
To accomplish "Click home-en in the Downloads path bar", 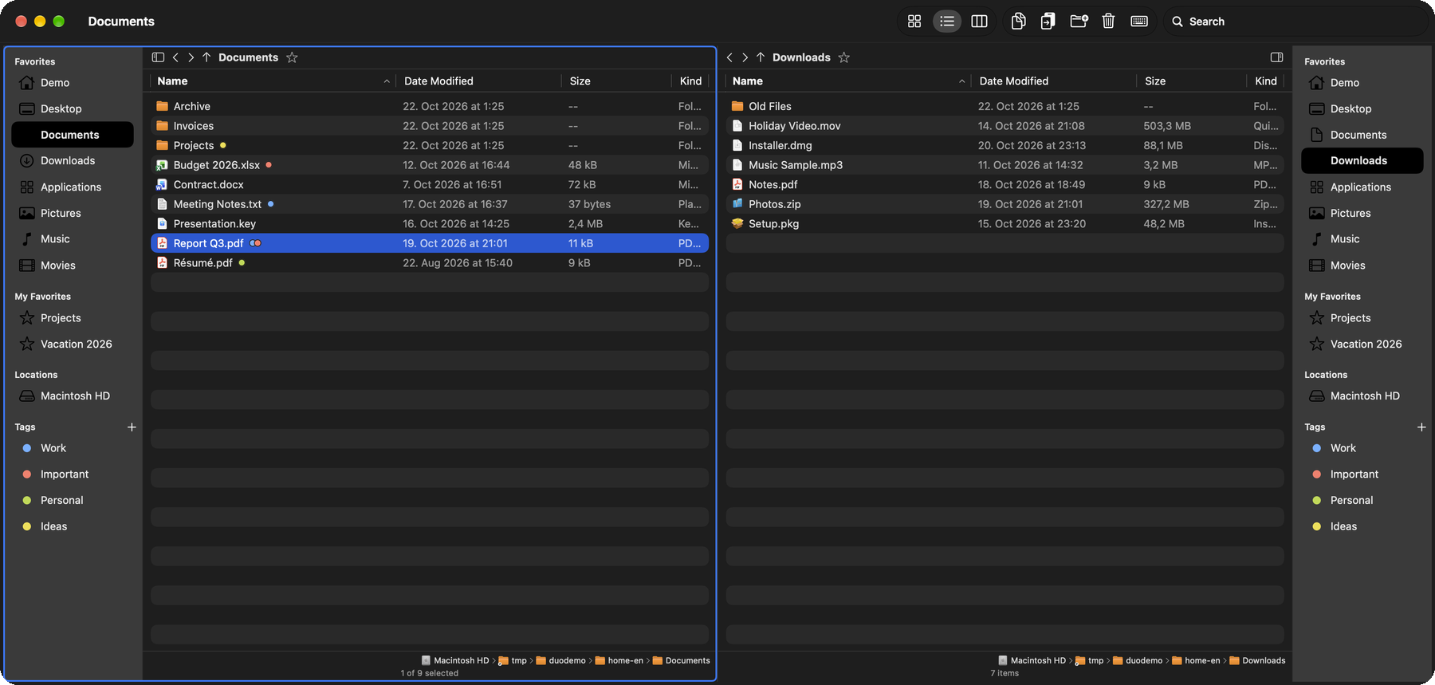I will click(1196, 661).
